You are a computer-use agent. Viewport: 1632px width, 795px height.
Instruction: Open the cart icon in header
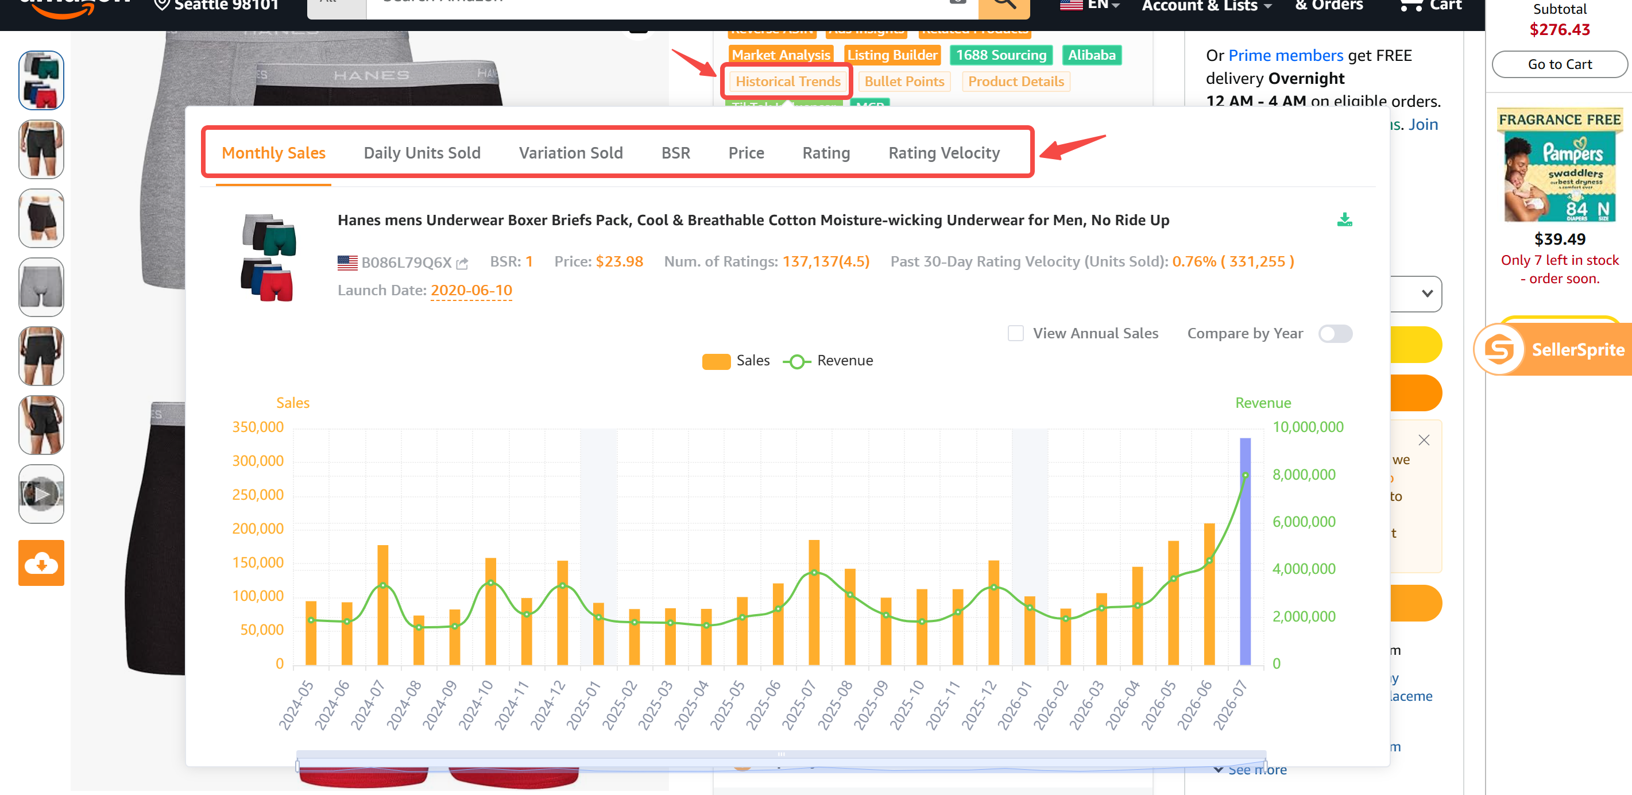(x=1429, y=6)
